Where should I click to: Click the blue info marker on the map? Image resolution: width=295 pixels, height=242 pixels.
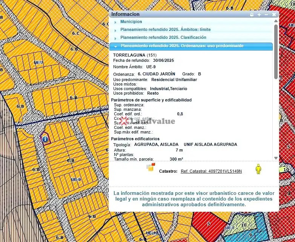coord(45,139)
